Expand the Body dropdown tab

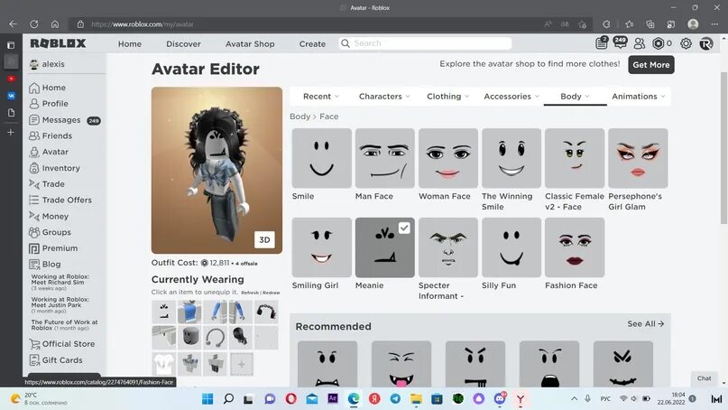[575, 97]
